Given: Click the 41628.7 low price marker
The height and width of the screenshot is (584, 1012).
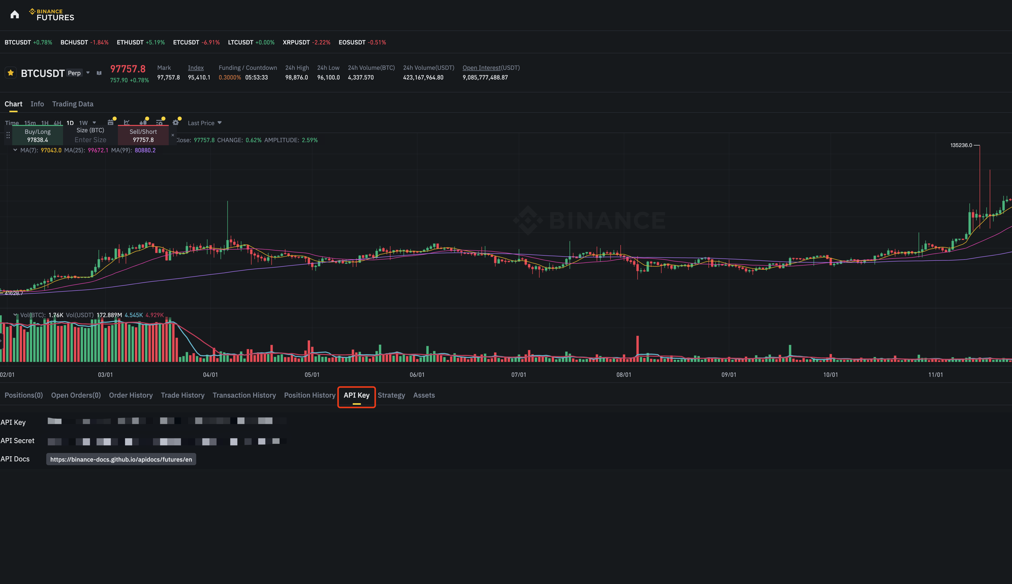Looking at the screenshot, I should pos(14,293).
